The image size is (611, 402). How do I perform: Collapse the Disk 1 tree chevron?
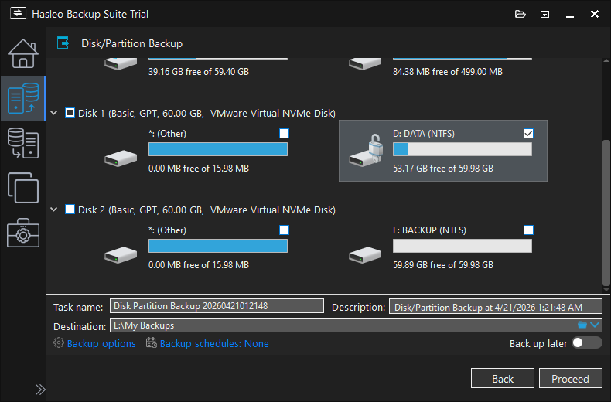coord(54,113)
